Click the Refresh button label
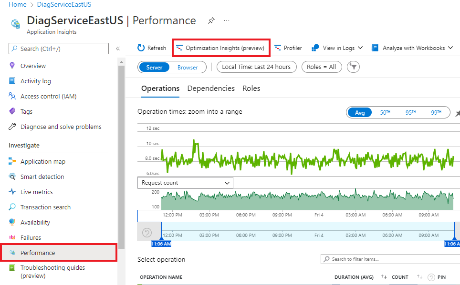 pyautogui.click(x=157, y=48)
